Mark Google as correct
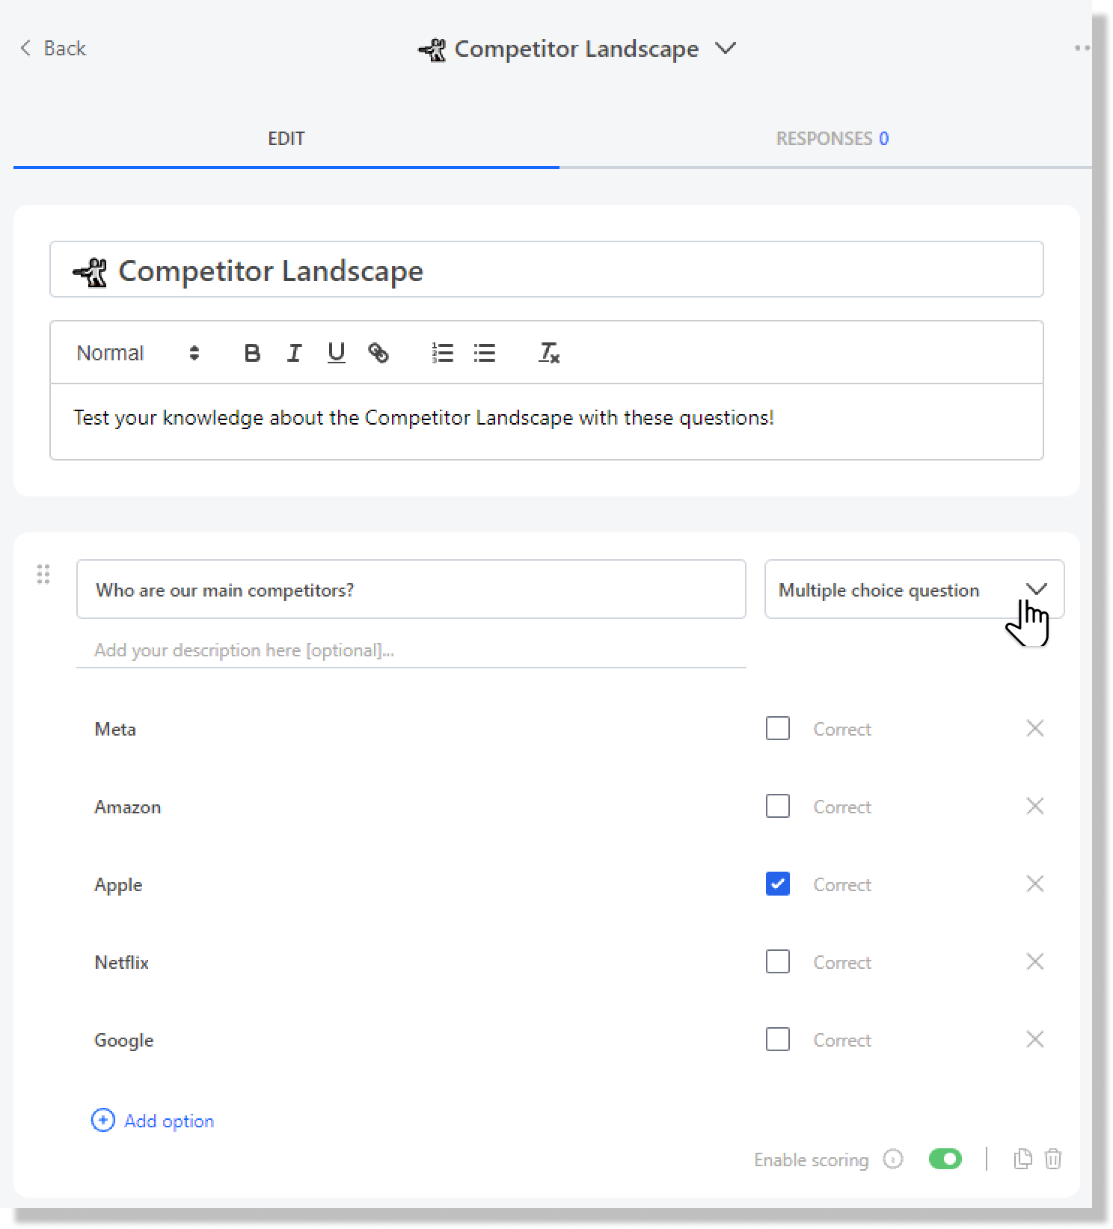The image size is (1113, 1229). pos(778,1040)
